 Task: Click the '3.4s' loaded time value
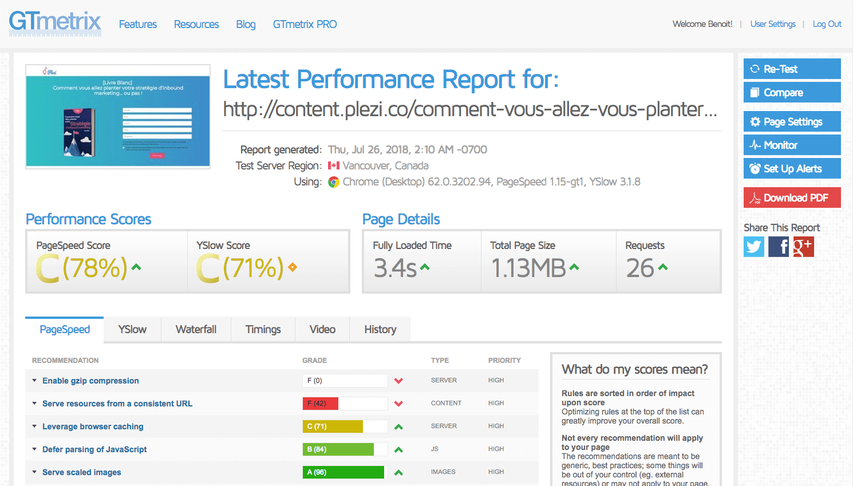click(x=395, y=268)
